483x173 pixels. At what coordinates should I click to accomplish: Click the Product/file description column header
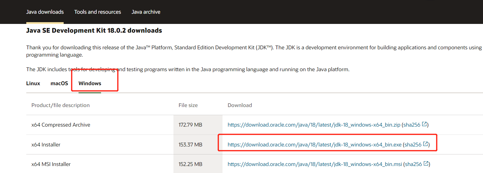(60, 105)
